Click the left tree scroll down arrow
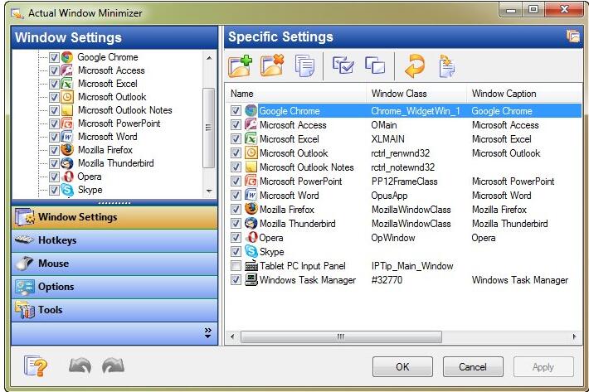589x392 pixels. [209, 191]
